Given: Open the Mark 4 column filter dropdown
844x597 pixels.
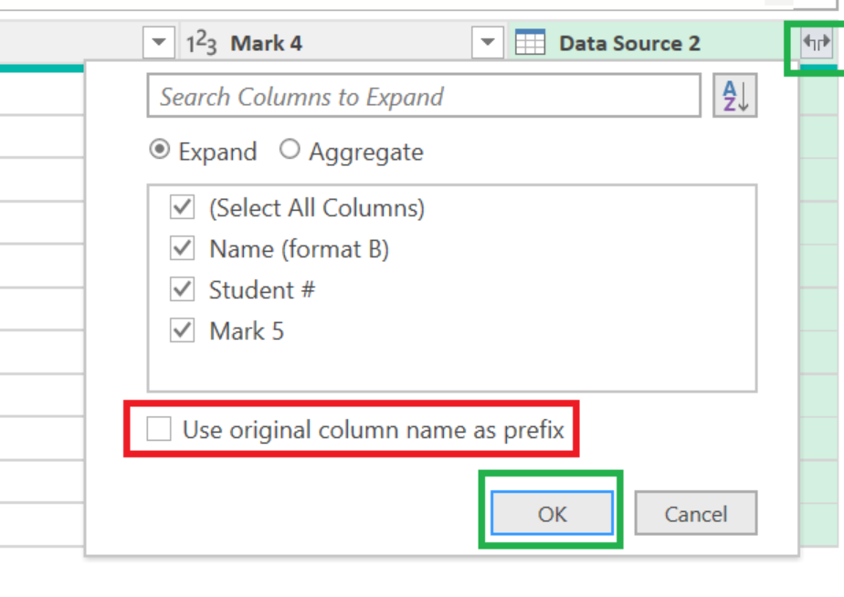Looking at the screenshot, I should pos(488,43).
